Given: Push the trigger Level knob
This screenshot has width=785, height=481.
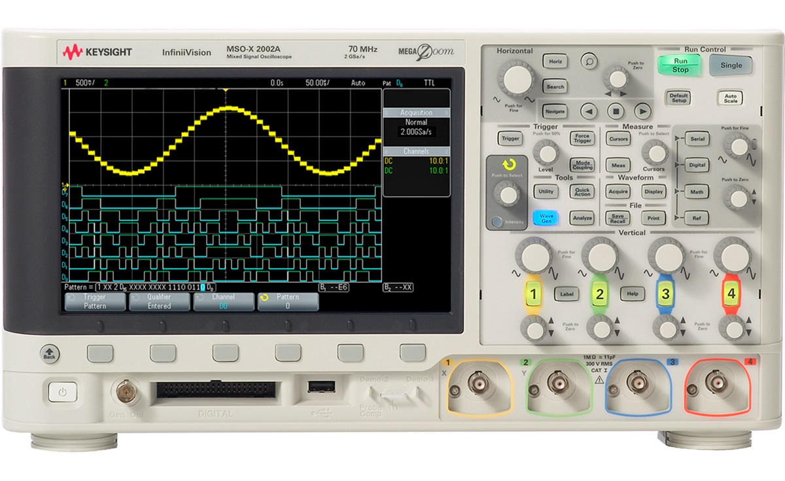Looking at the screenshot, I should click(x=545, y=153).
